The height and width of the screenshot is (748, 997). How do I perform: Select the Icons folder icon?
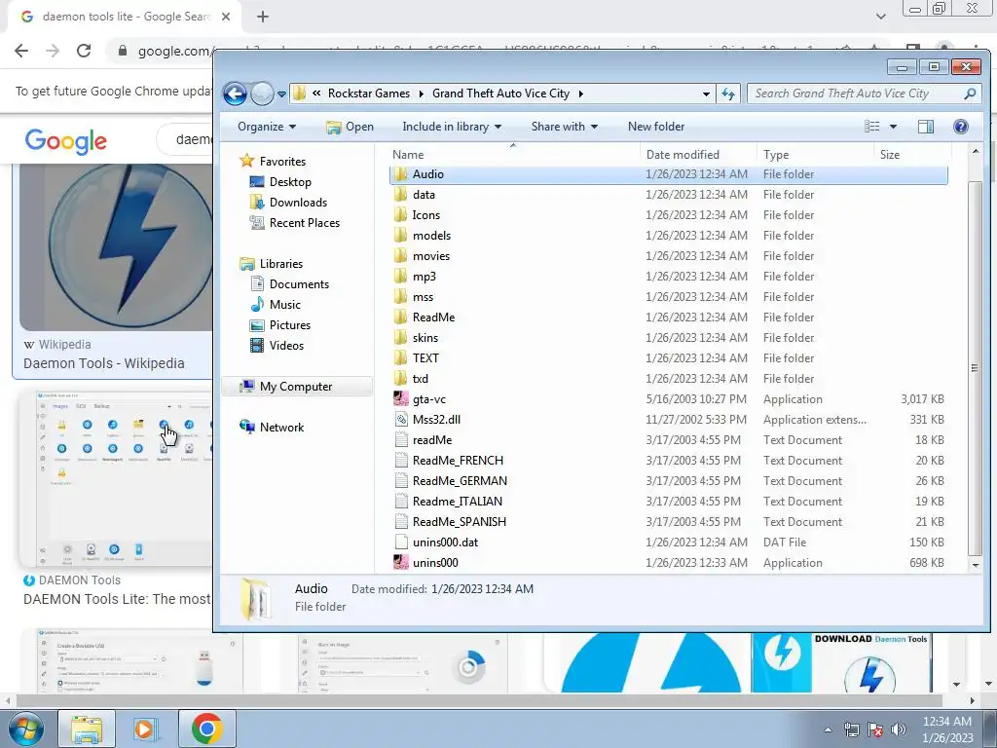[x=400, y=215]
